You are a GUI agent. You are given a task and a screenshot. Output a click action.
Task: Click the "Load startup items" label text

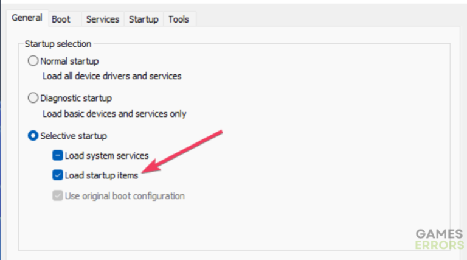[x=102, y=175]
